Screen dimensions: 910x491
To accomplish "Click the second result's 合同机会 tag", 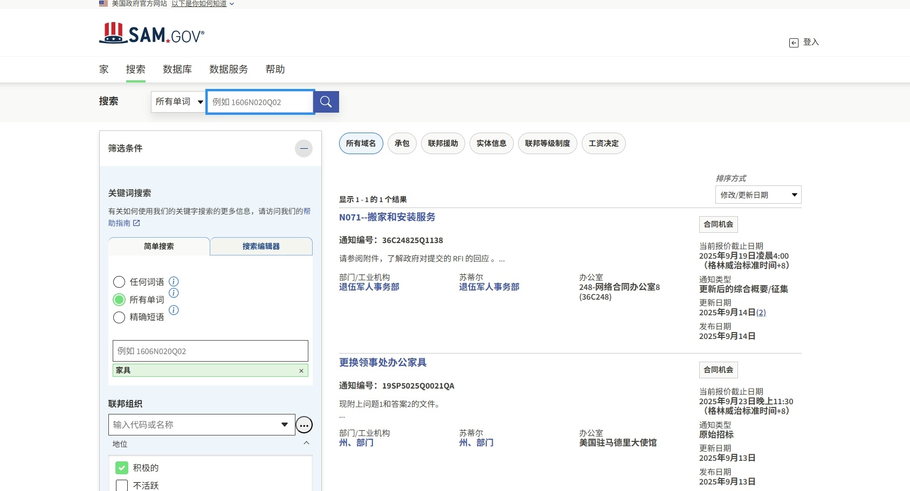I will 719,370.
